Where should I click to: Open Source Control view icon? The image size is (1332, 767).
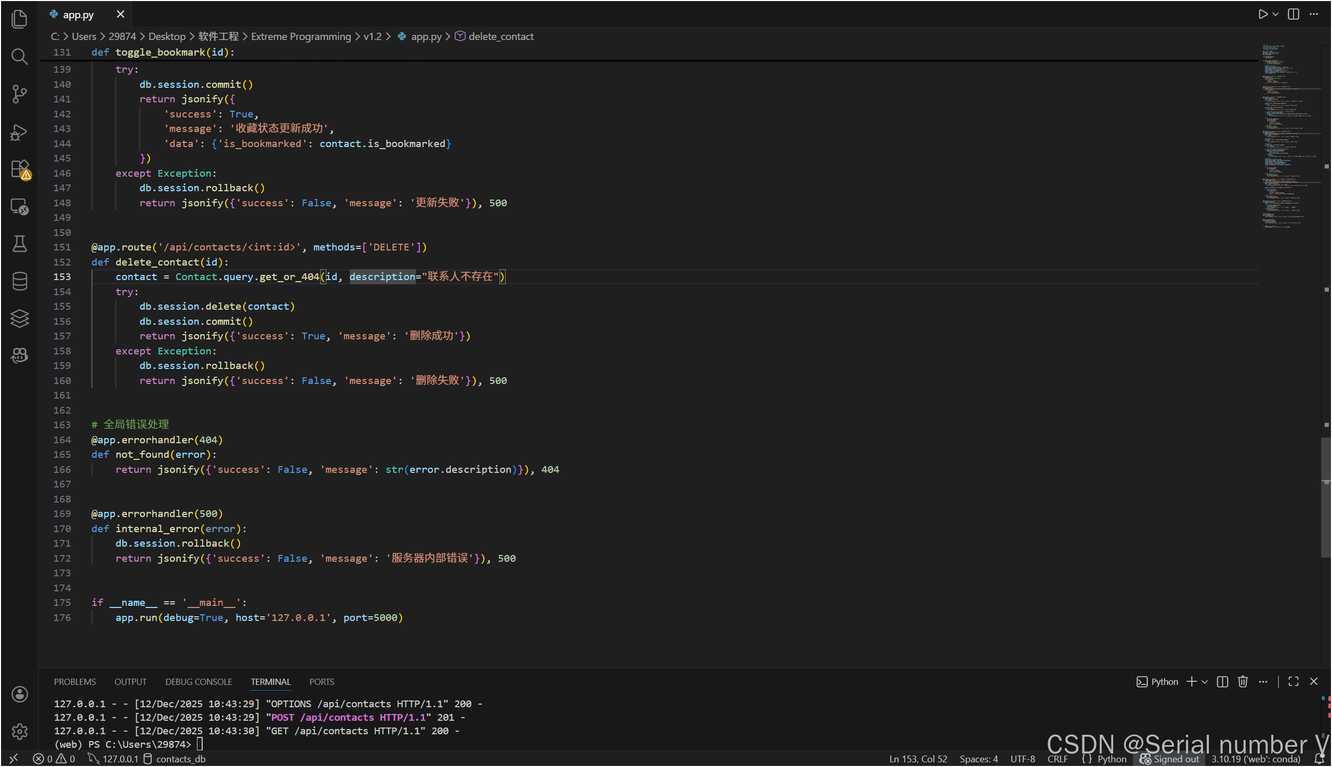click(x=19, y=94)
